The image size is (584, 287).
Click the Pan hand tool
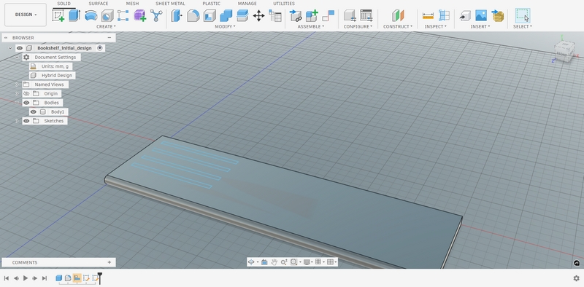click(274, 262)
